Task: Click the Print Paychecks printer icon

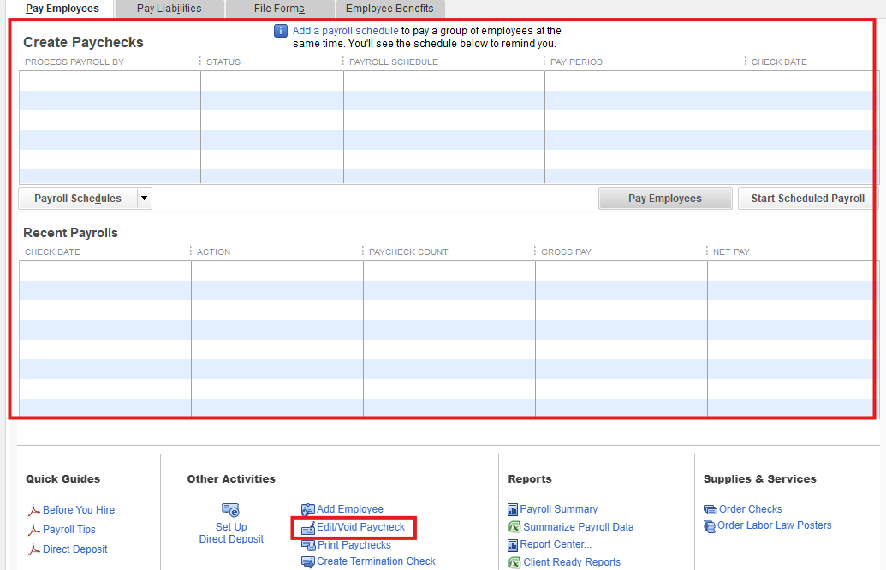Action: (308, 545)
